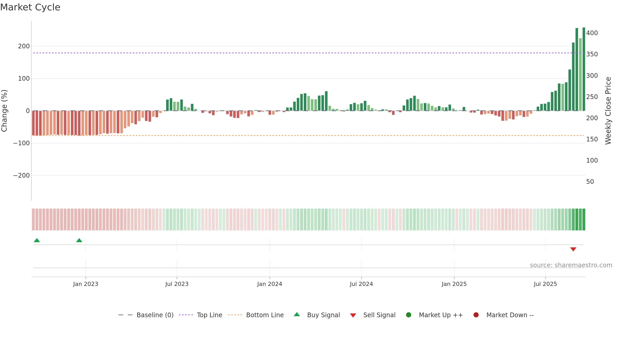Viewport: 621px width, 349px height.
Task: Click the Buy Signal legend triangle icon
Action: [297, 314]
